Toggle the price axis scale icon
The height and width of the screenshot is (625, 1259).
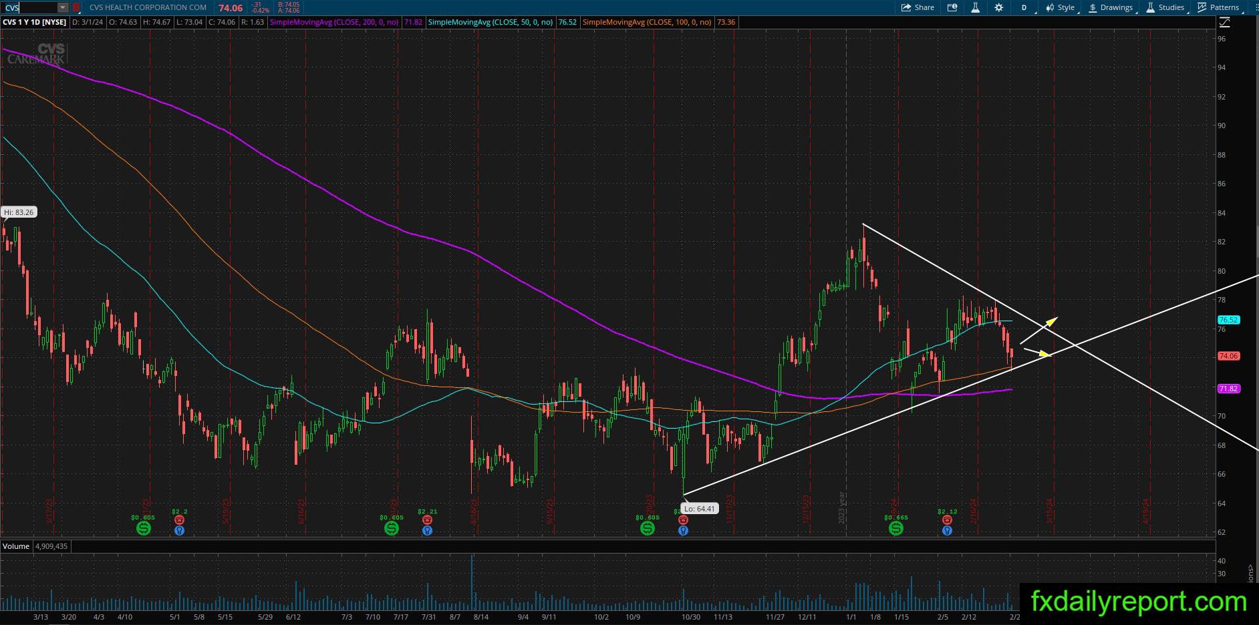(1224, 22)
